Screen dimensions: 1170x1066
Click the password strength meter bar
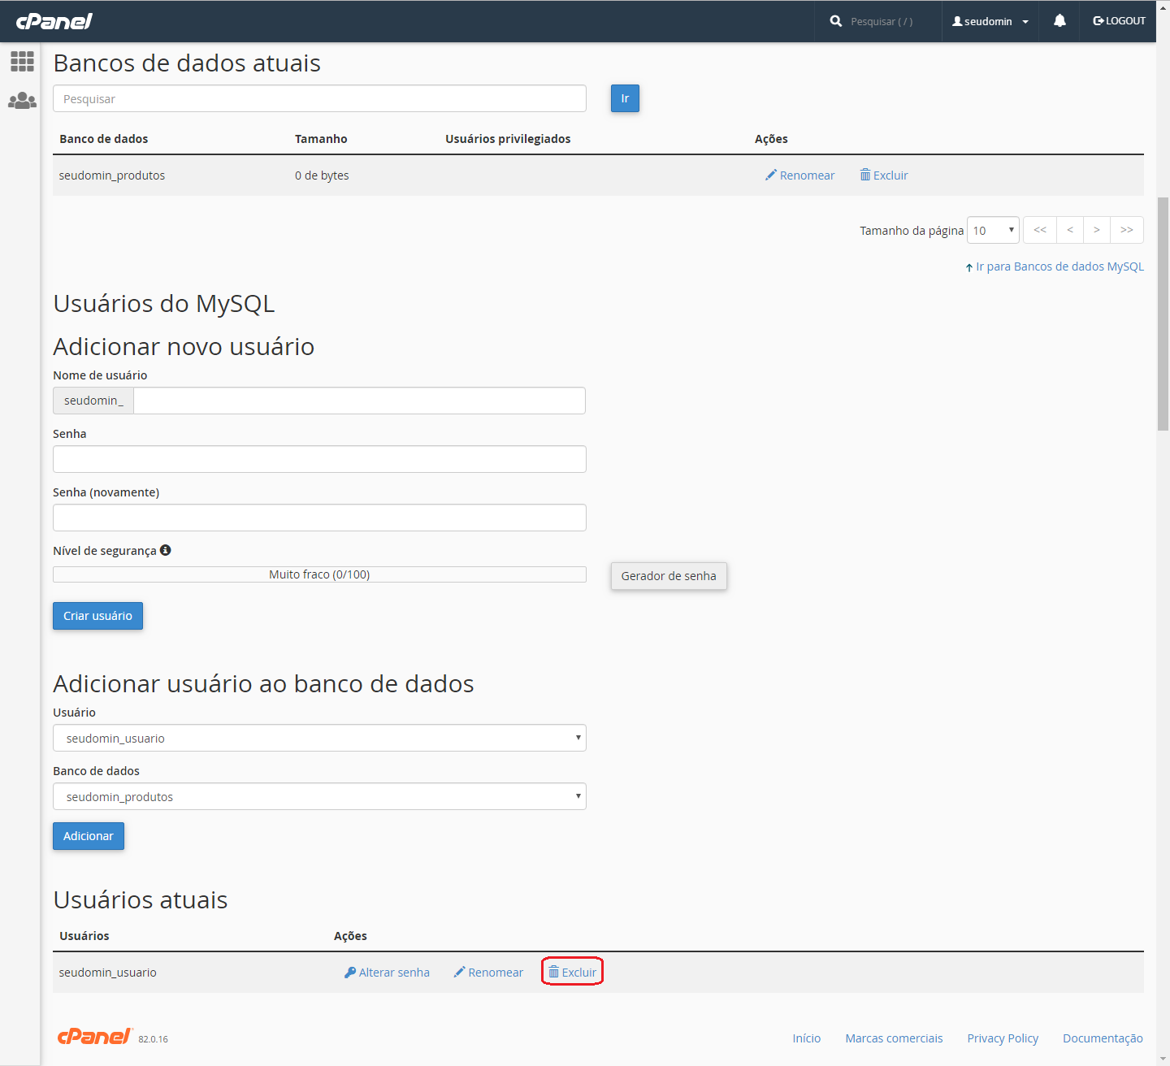(x=319, y=574)
